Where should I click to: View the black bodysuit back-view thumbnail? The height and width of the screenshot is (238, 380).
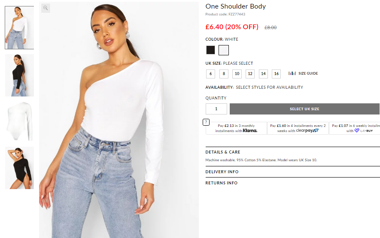coord(20,75)
